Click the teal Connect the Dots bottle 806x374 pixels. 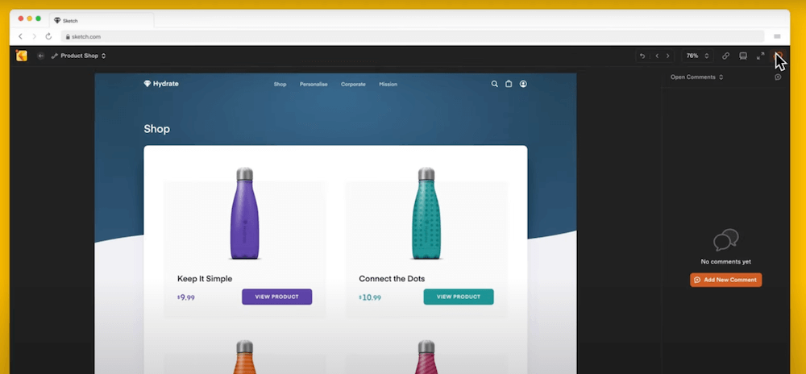pos(426,213)
